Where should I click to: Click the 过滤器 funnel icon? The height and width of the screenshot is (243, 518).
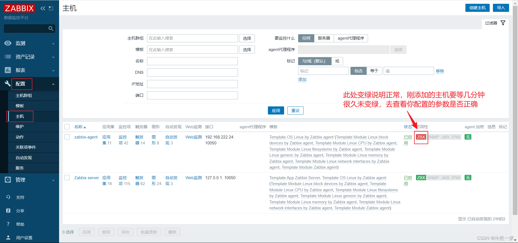coord(503,23)
